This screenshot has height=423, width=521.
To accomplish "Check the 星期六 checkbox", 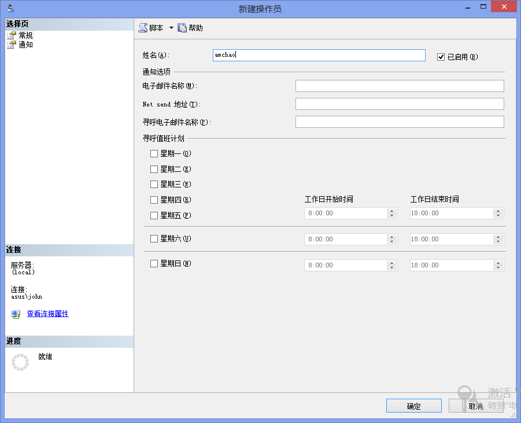I will tap(154, 238).
